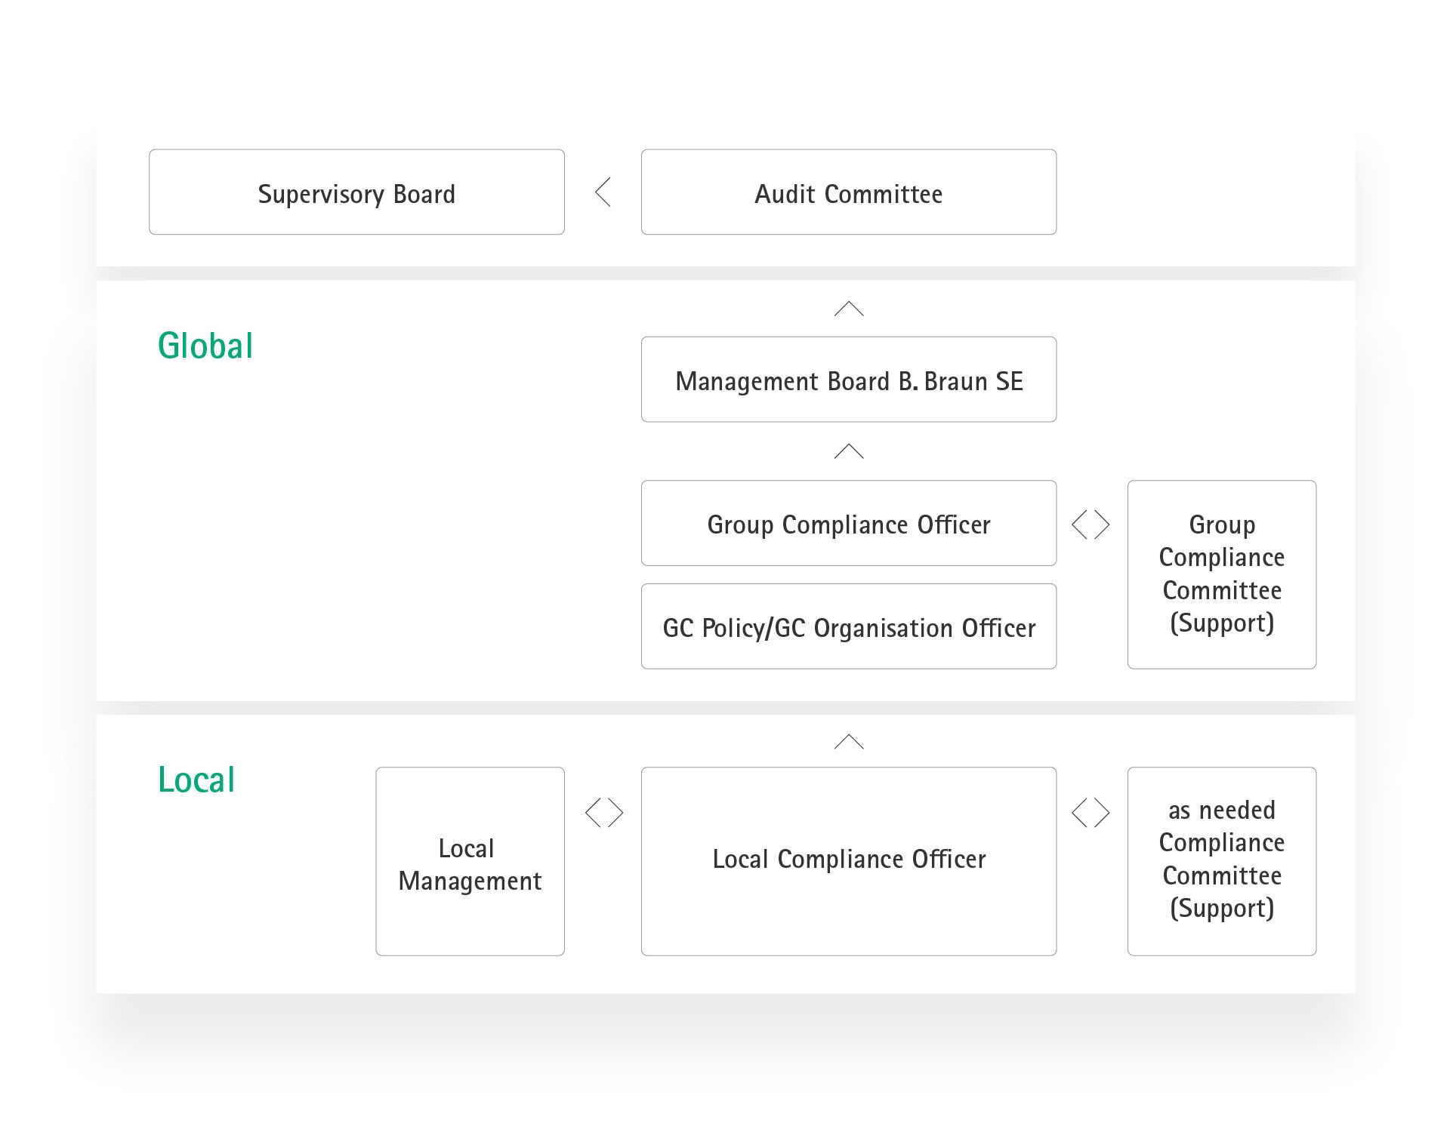Select Group Compliance Committee (Support) box
This screenshot has height=1132, width=1450.
1221,574
